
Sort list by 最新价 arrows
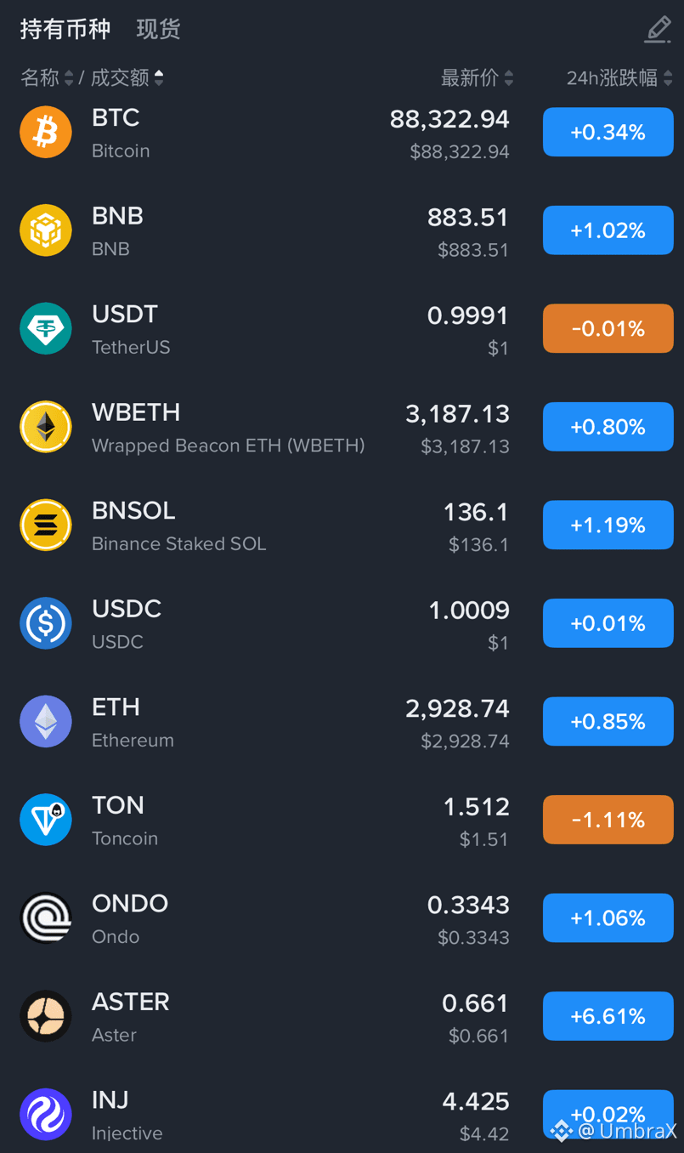click(509, 78)
